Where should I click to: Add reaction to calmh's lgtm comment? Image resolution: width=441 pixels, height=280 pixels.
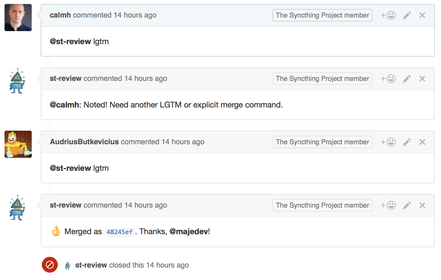[388, 15]
